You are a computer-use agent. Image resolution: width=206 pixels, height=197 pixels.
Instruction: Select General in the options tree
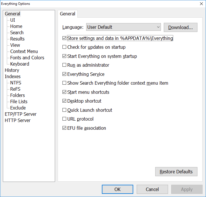[x=13, y=14]
